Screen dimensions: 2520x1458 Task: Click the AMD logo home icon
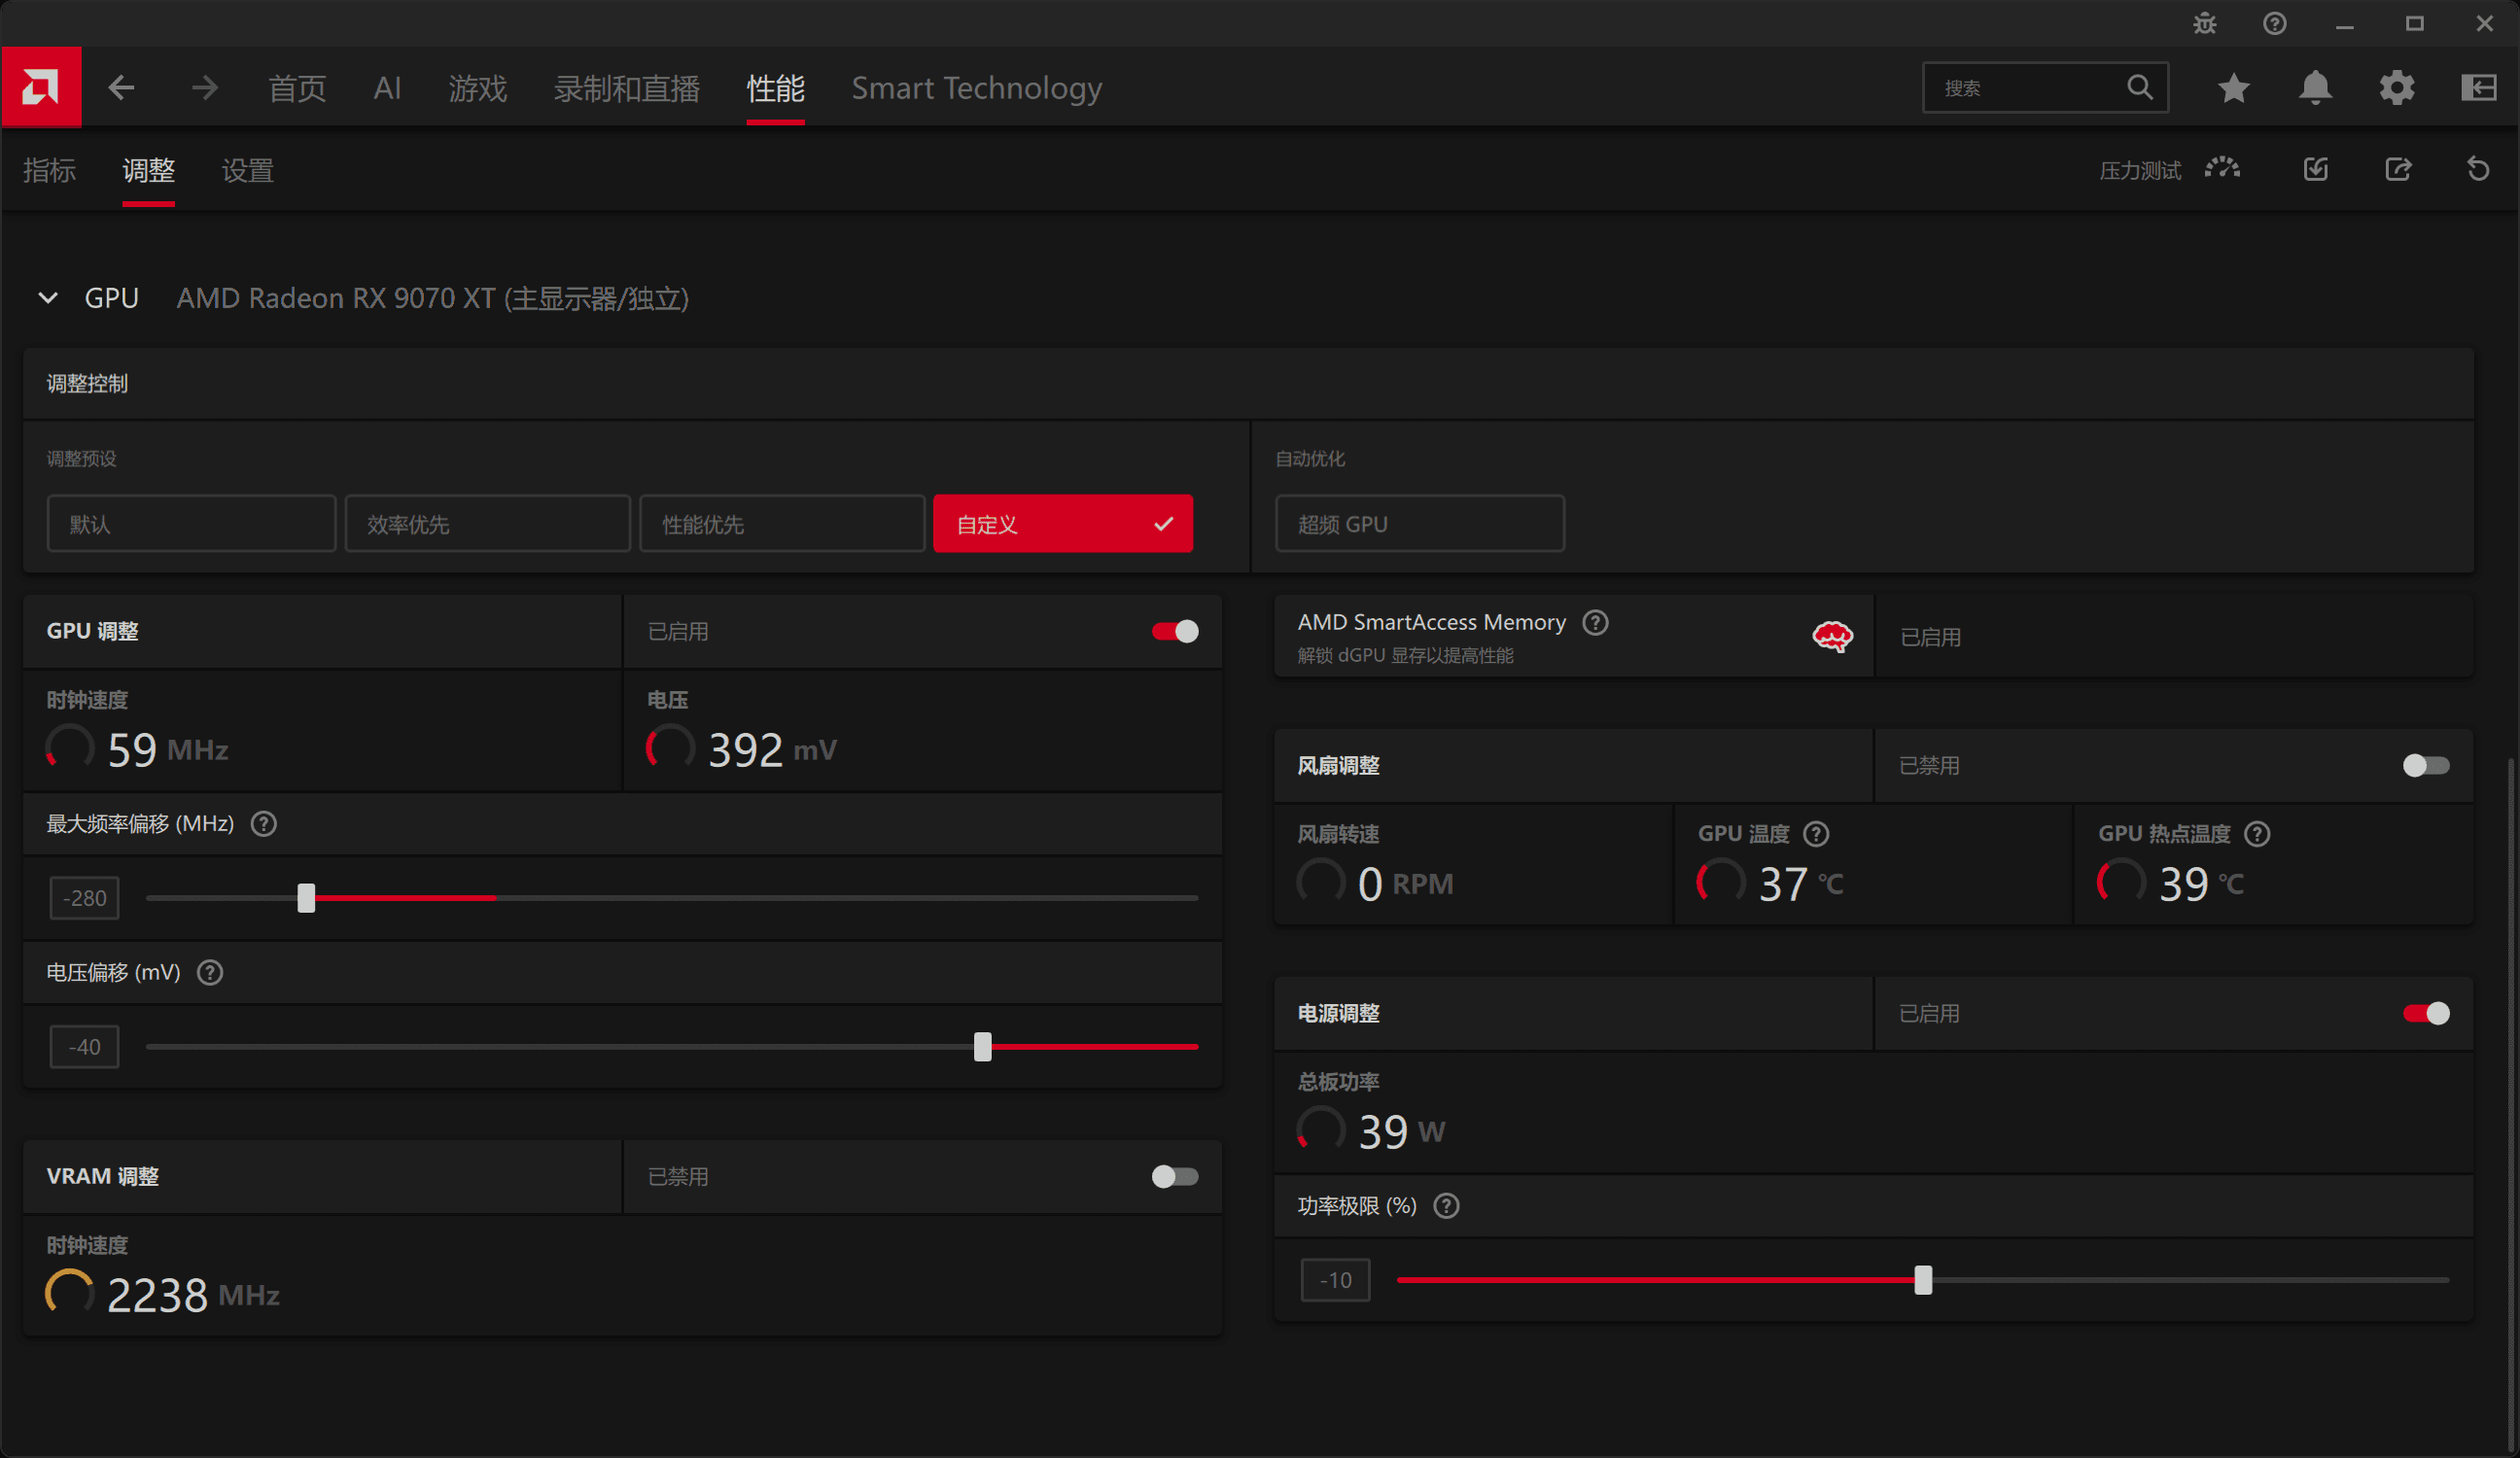[41, 87]
